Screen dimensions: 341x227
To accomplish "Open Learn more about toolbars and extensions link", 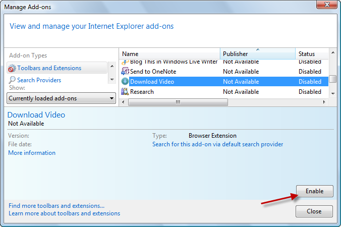I will point(65,213).
